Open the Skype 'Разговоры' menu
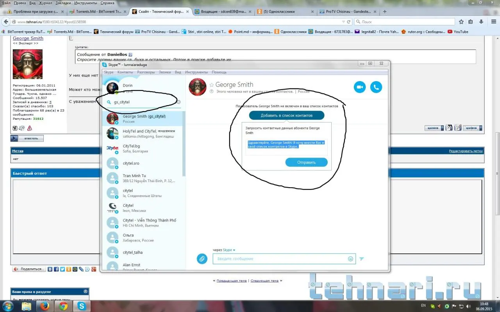Screen dimensions: 500x312 click(x=146, y=72)
